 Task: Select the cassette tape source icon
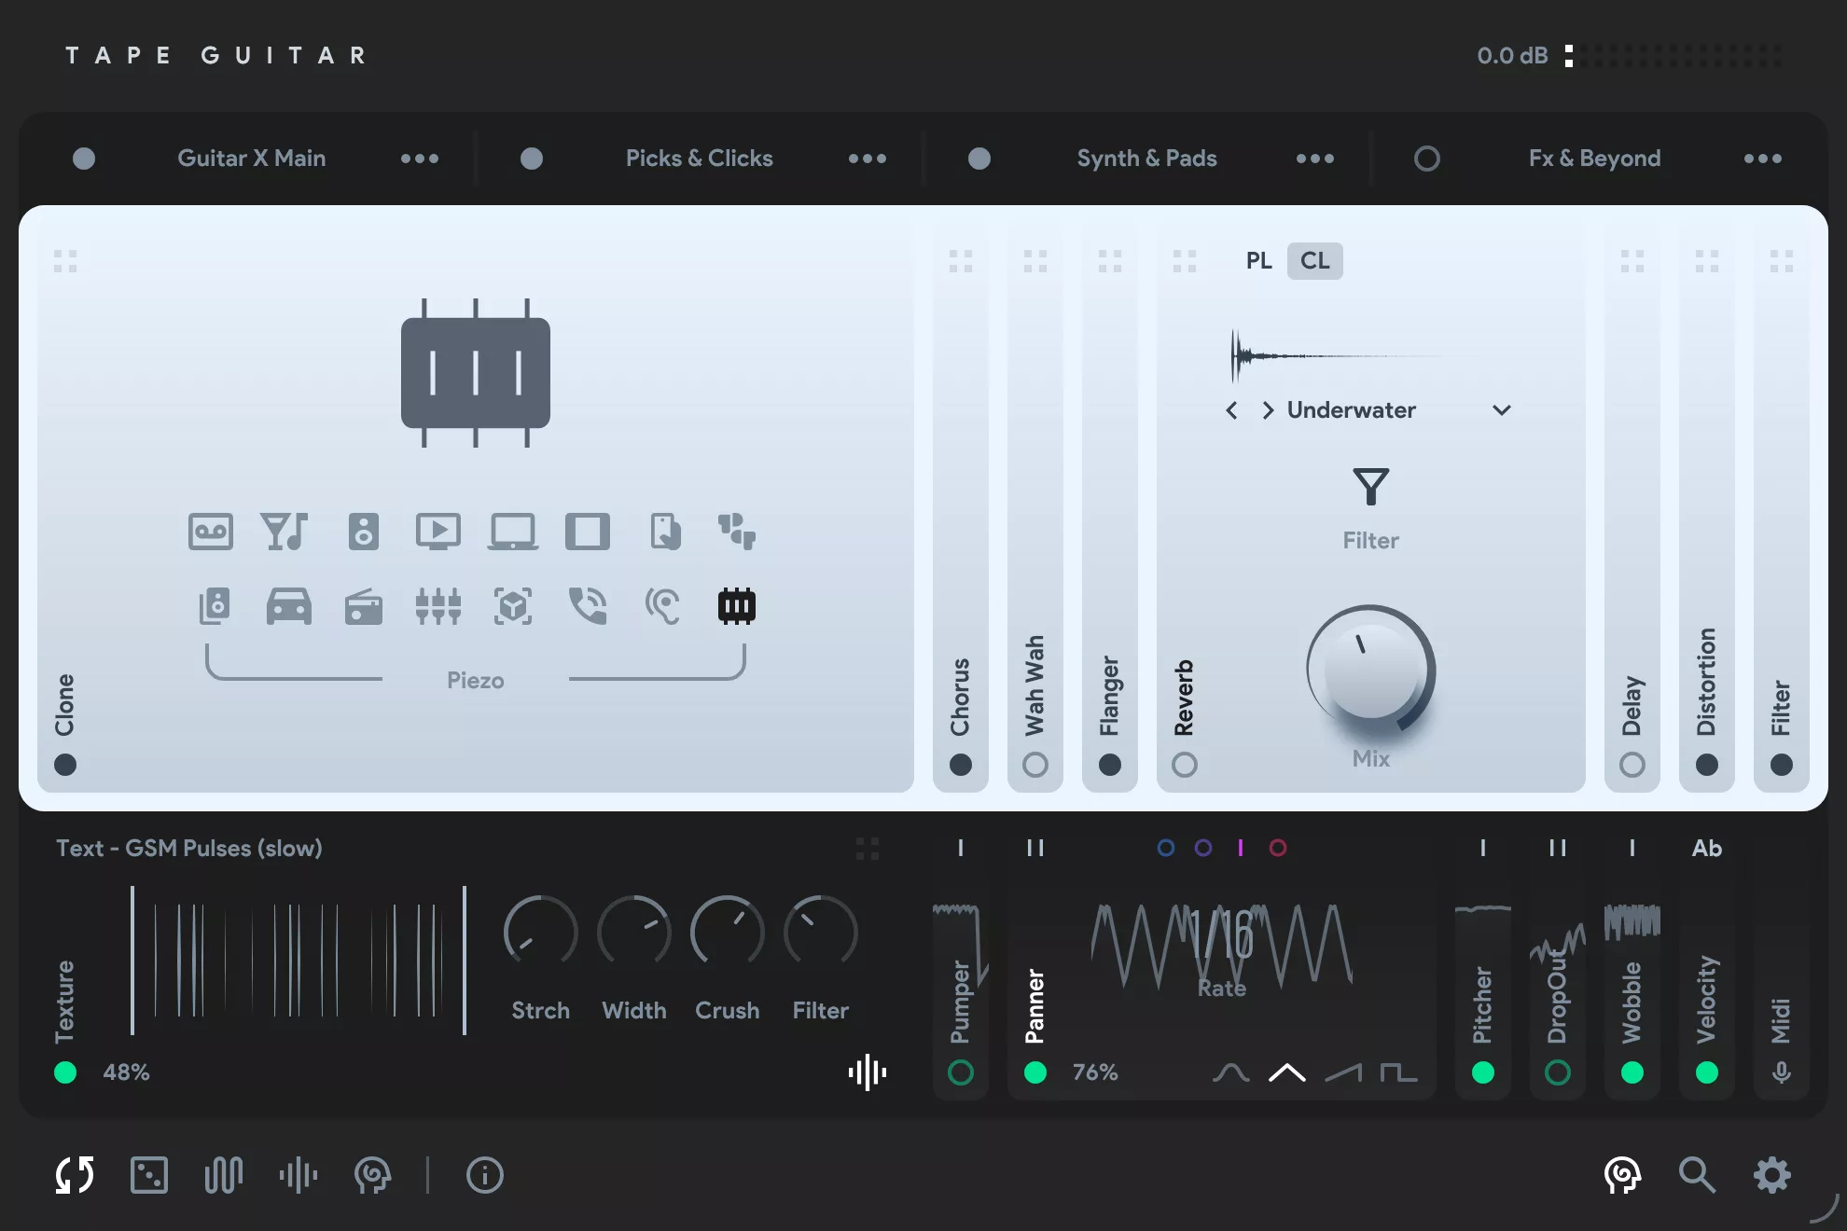coord(211,532)
